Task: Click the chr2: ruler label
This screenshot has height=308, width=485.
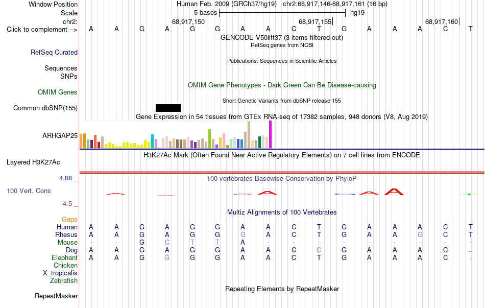Action: click(70, 21)
